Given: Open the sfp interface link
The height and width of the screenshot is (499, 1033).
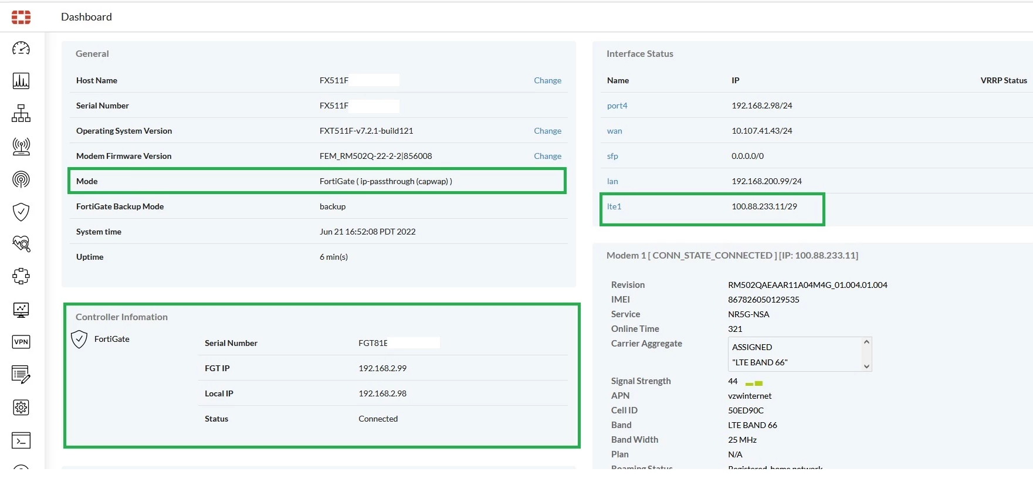Looking at the screenshot, I should pyautogui.click(x=612, y=156).
